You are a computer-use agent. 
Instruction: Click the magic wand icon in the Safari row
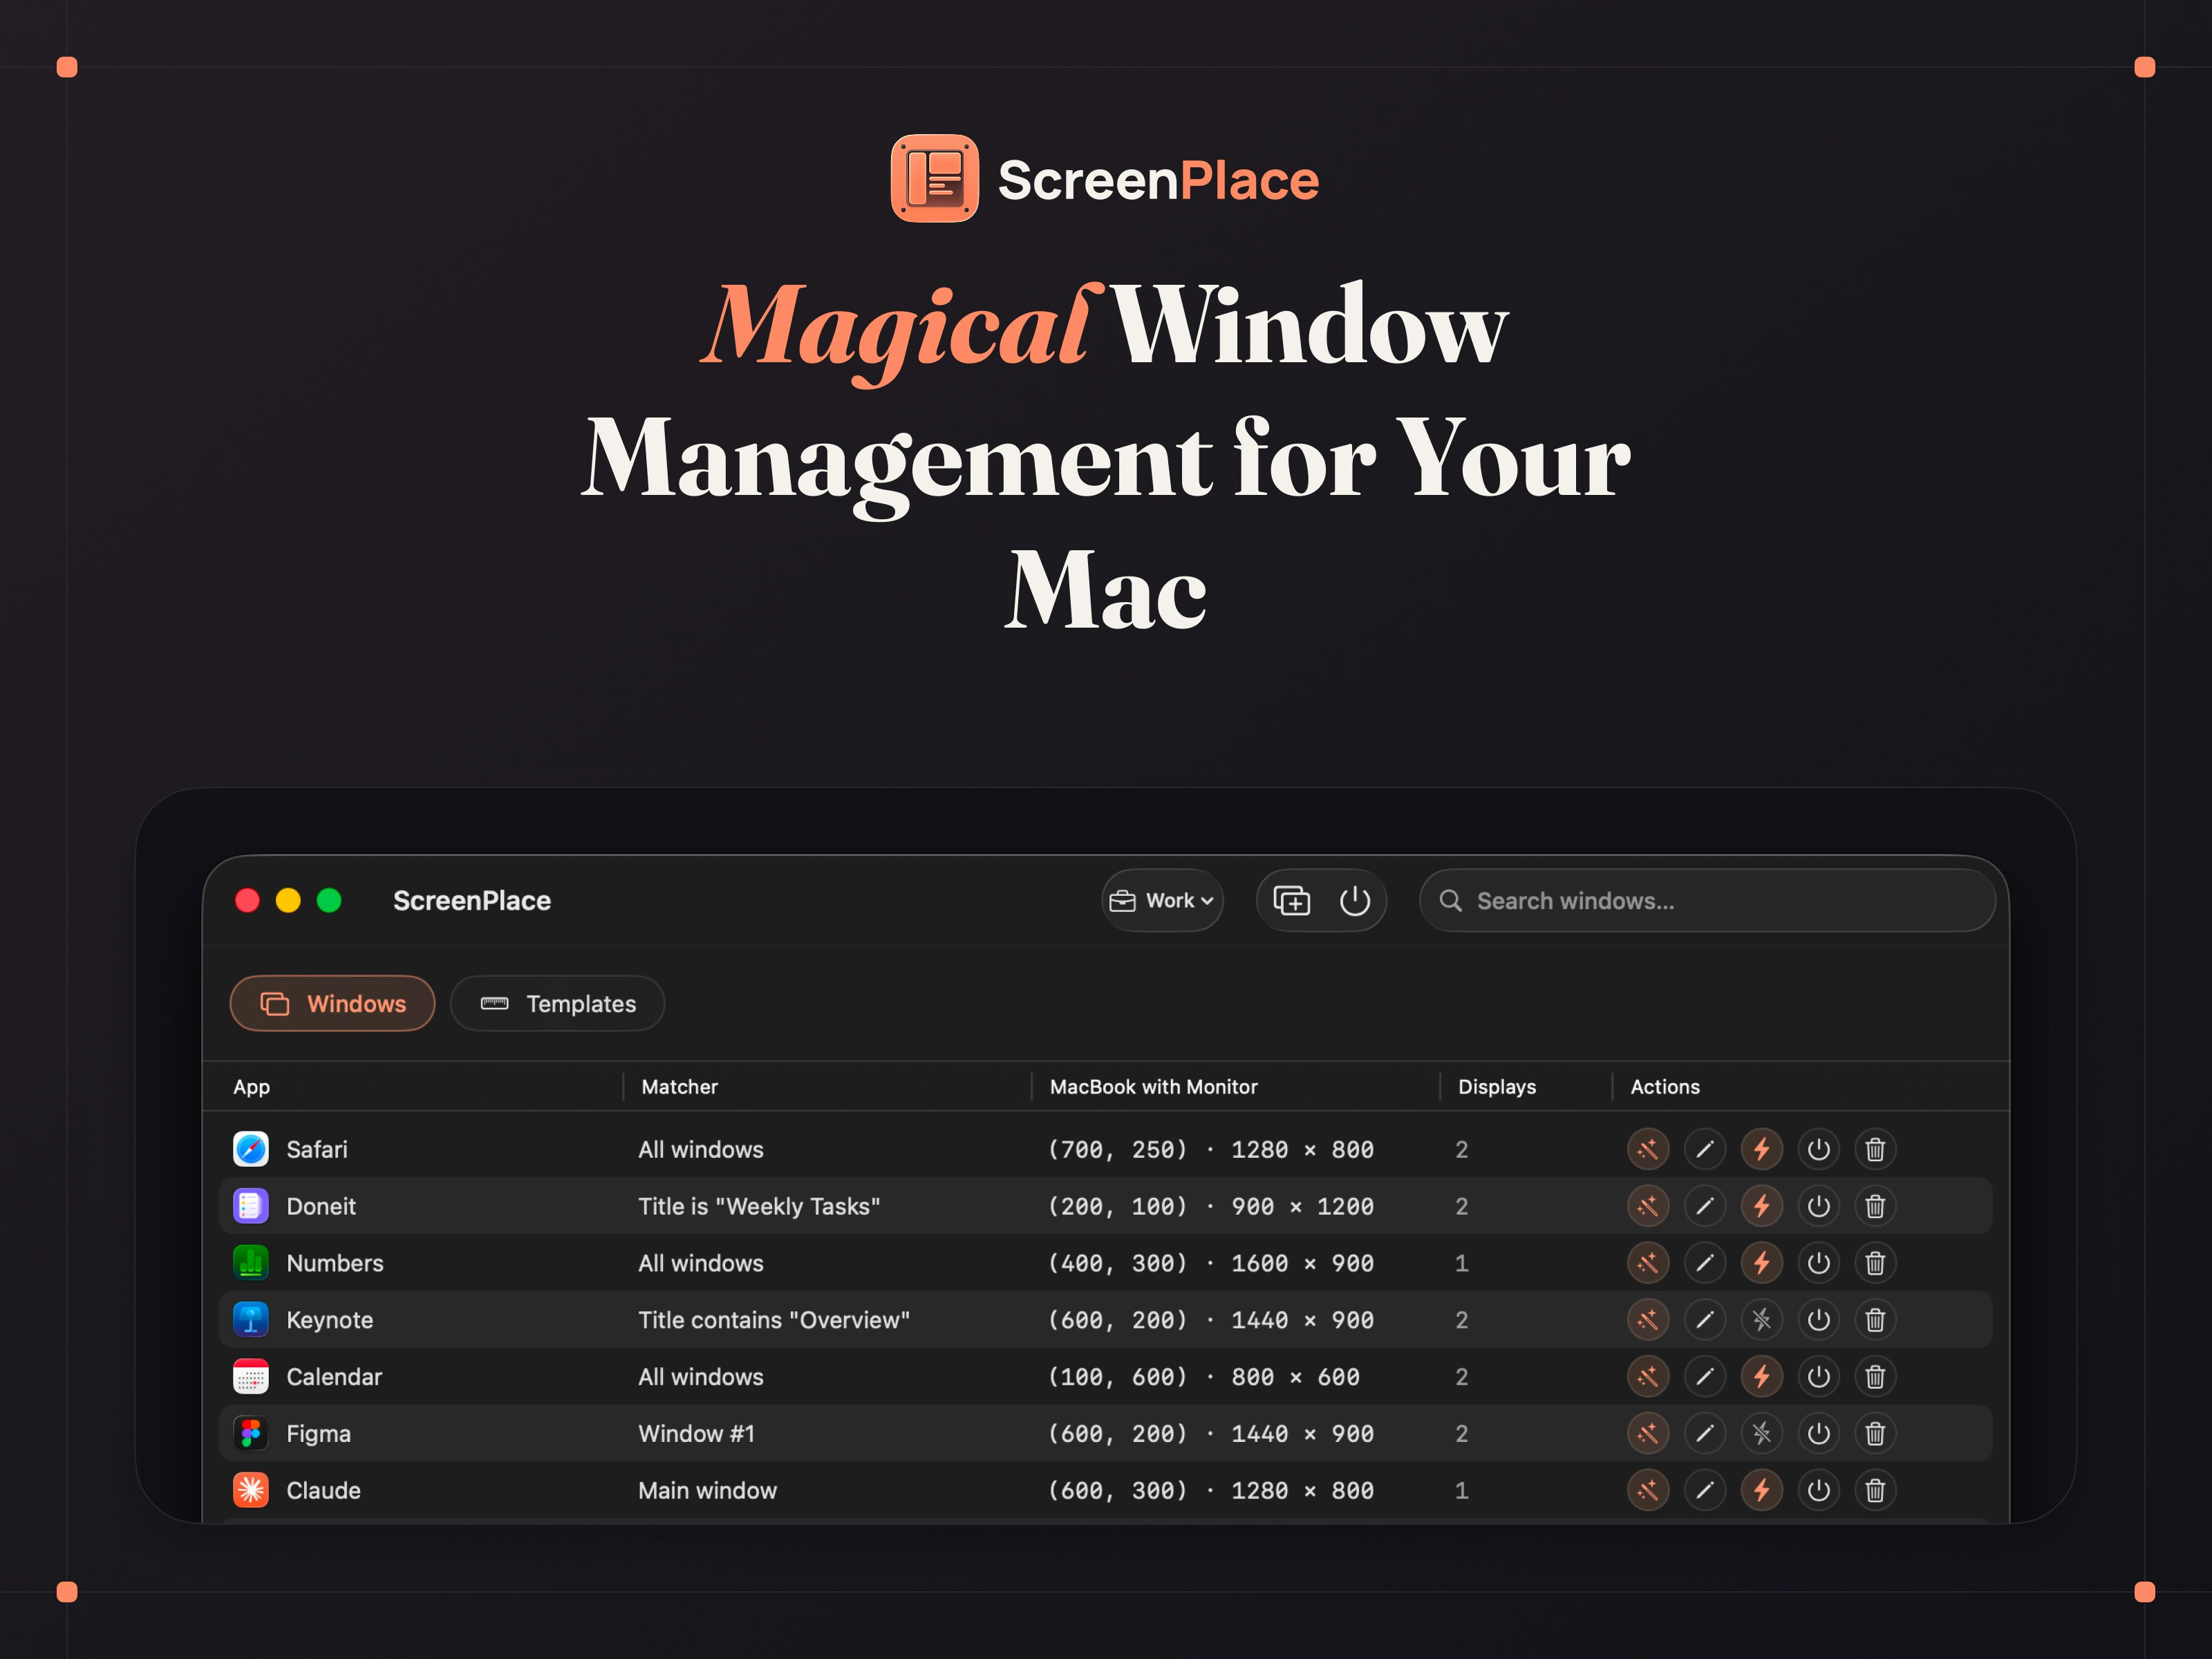pyautogui.click(x=1648, y=1149)
